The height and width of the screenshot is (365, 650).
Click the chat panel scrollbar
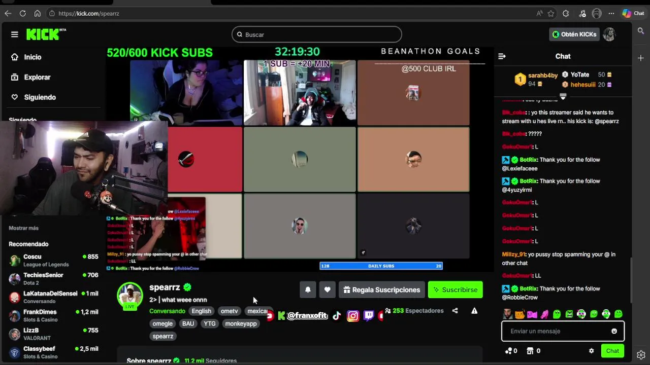[x=631, y=280]
